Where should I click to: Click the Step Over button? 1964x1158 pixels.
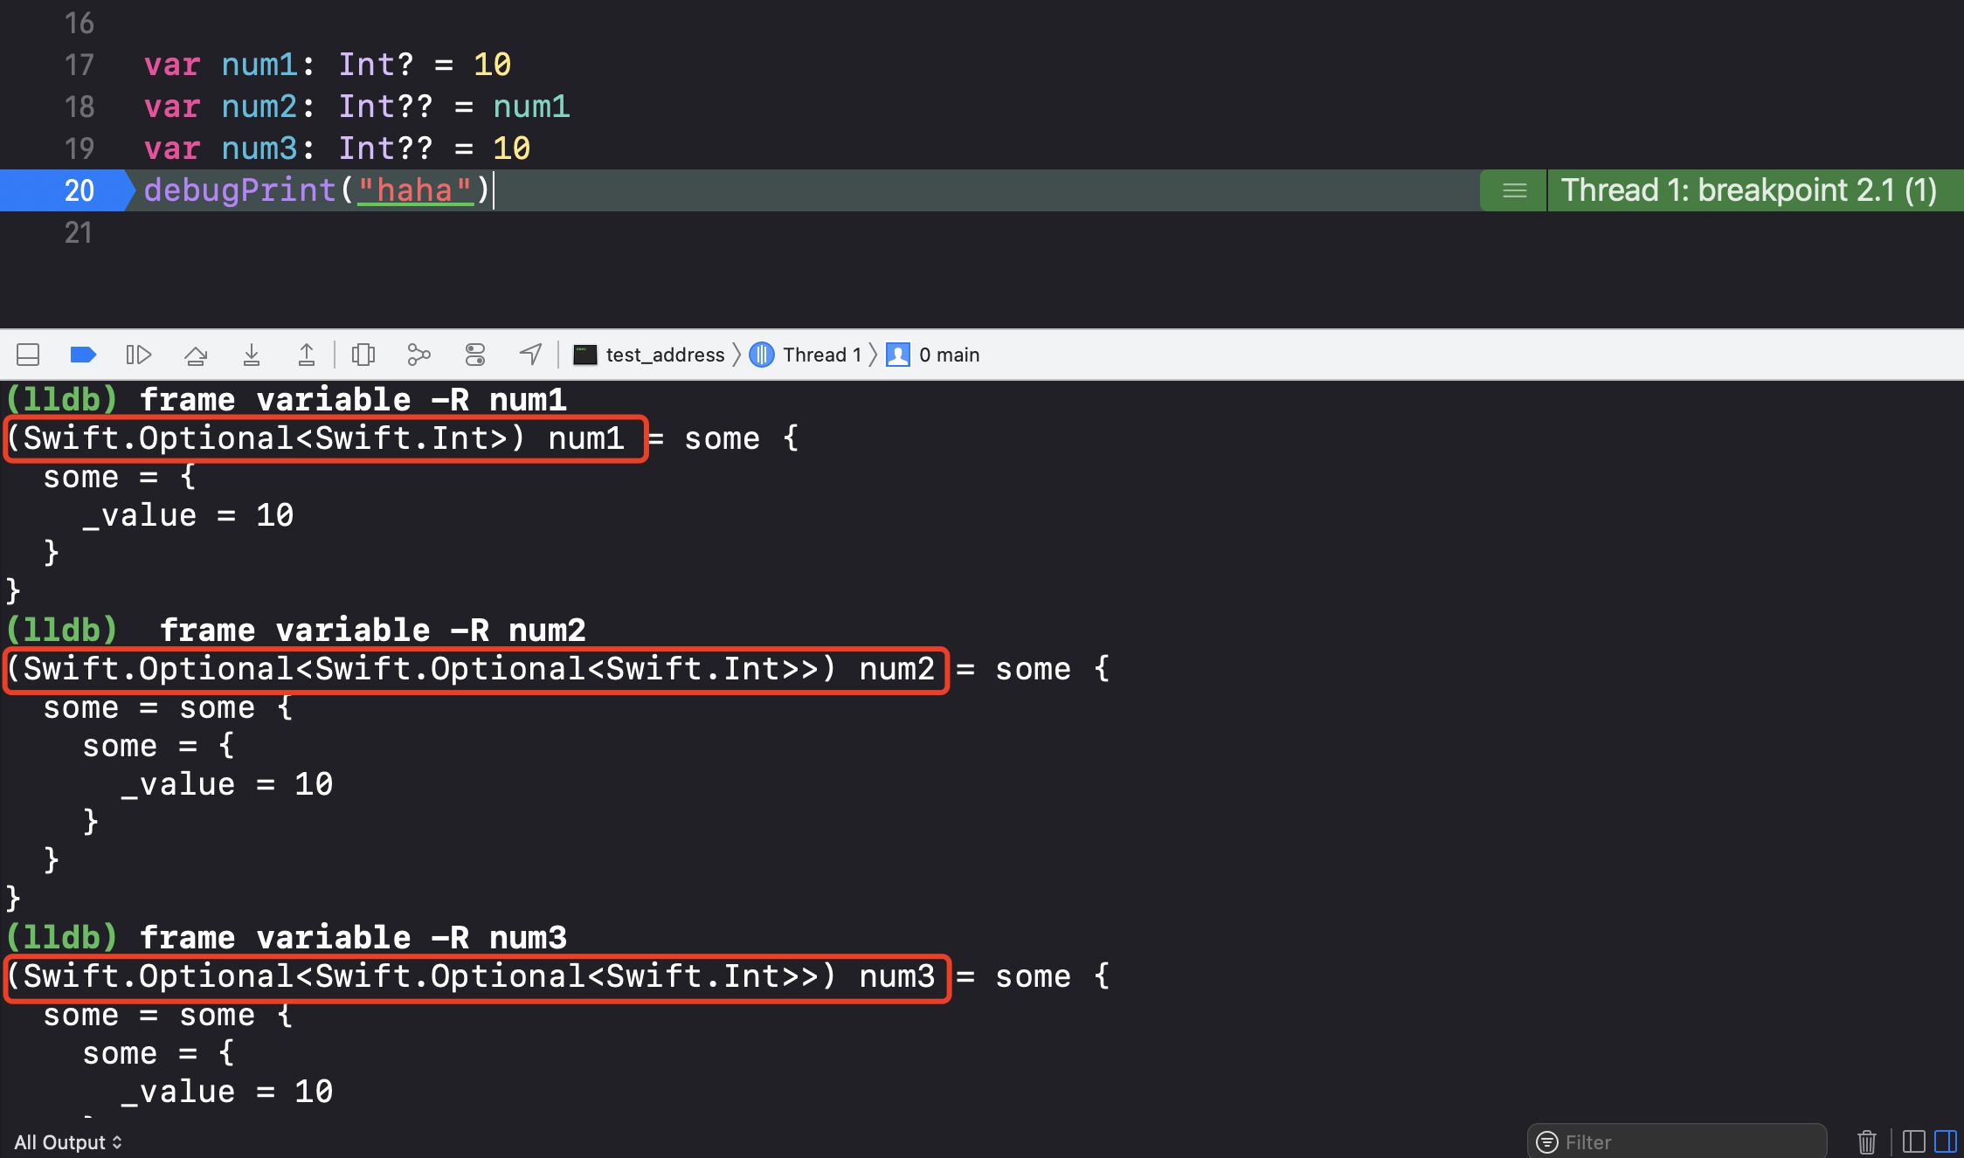click(196, 355)
